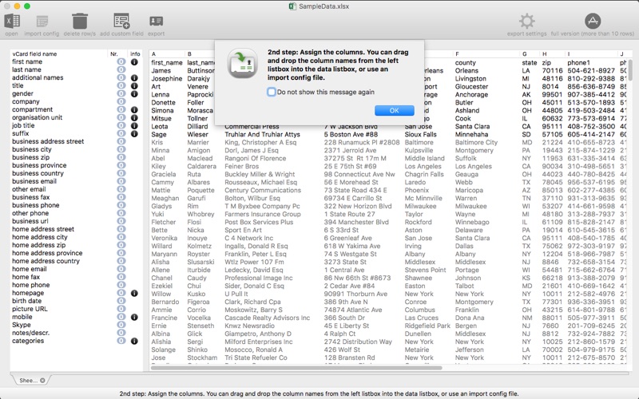
Task: Open export settings gear icon
Action: click(x=526, y=22)
